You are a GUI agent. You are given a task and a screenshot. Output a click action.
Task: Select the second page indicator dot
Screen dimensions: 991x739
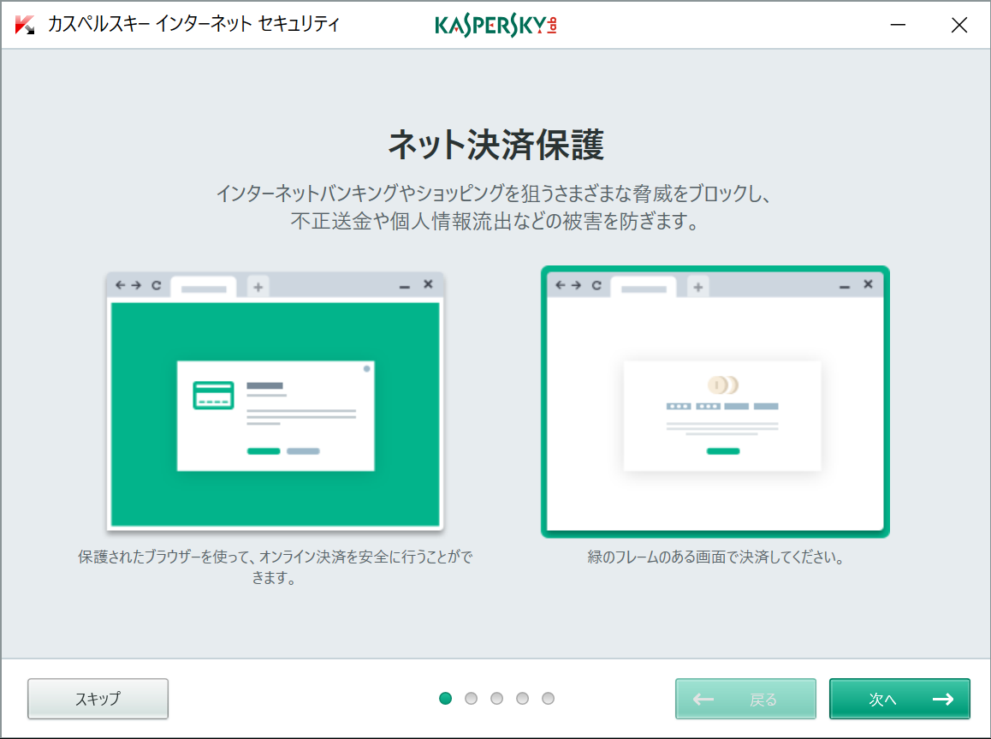[x=471, y=698]
